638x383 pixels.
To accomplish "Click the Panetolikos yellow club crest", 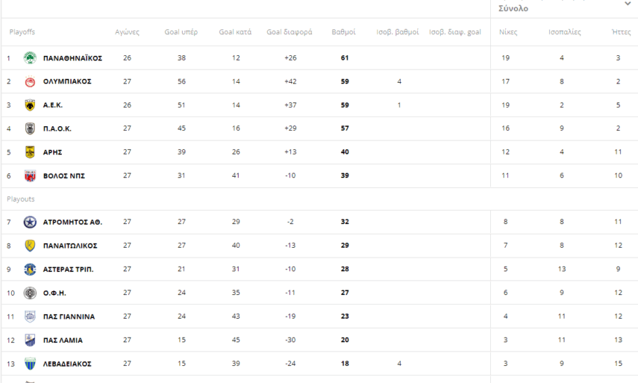I will [x=30, y=246].
